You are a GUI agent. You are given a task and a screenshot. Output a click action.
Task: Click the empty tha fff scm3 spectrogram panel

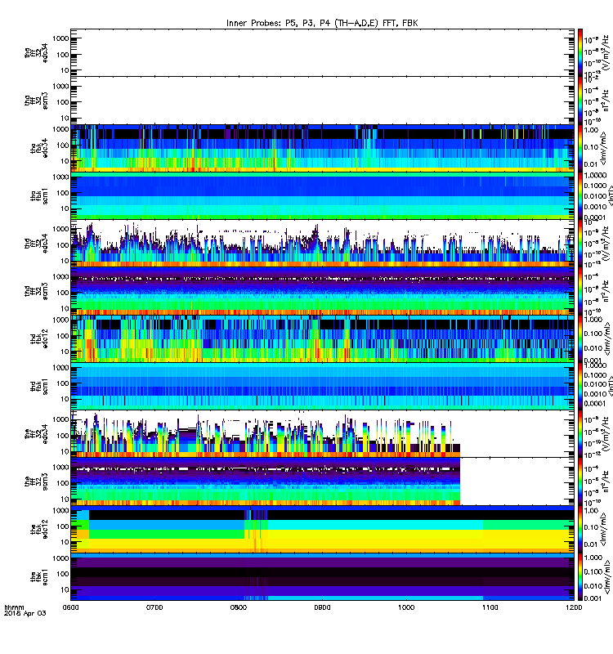coord(322,100)
